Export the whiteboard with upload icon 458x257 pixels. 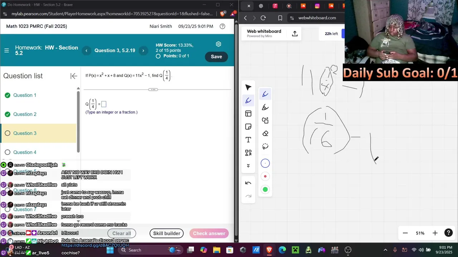295,34
